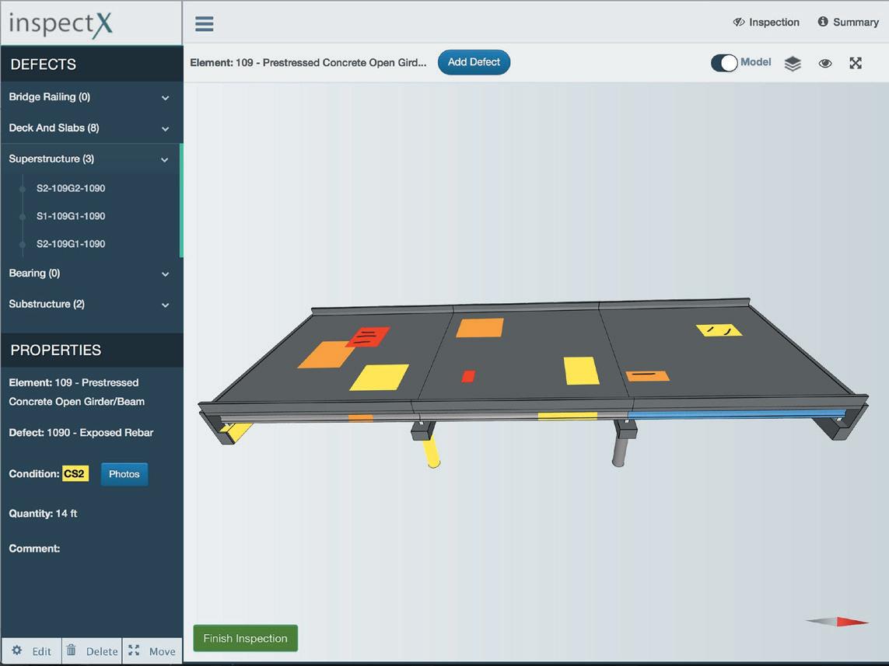
Task: Select defect S1-109G1-1090
Action: (x=71, y=216)
